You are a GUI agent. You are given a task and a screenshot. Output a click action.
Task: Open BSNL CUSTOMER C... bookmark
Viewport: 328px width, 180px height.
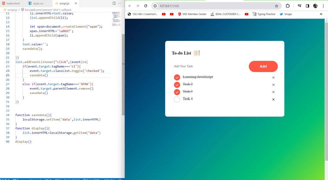pyautogui.click(x=225, y=14)
